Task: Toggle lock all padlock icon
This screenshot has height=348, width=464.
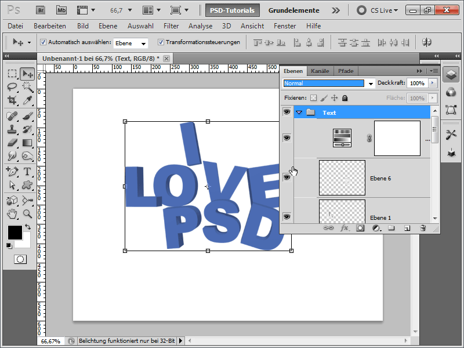Action: point(345,98)
